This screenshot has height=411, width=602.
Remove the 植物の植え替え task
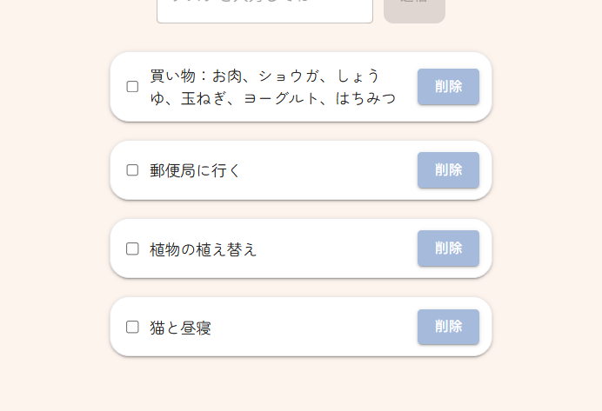[448, 249]
